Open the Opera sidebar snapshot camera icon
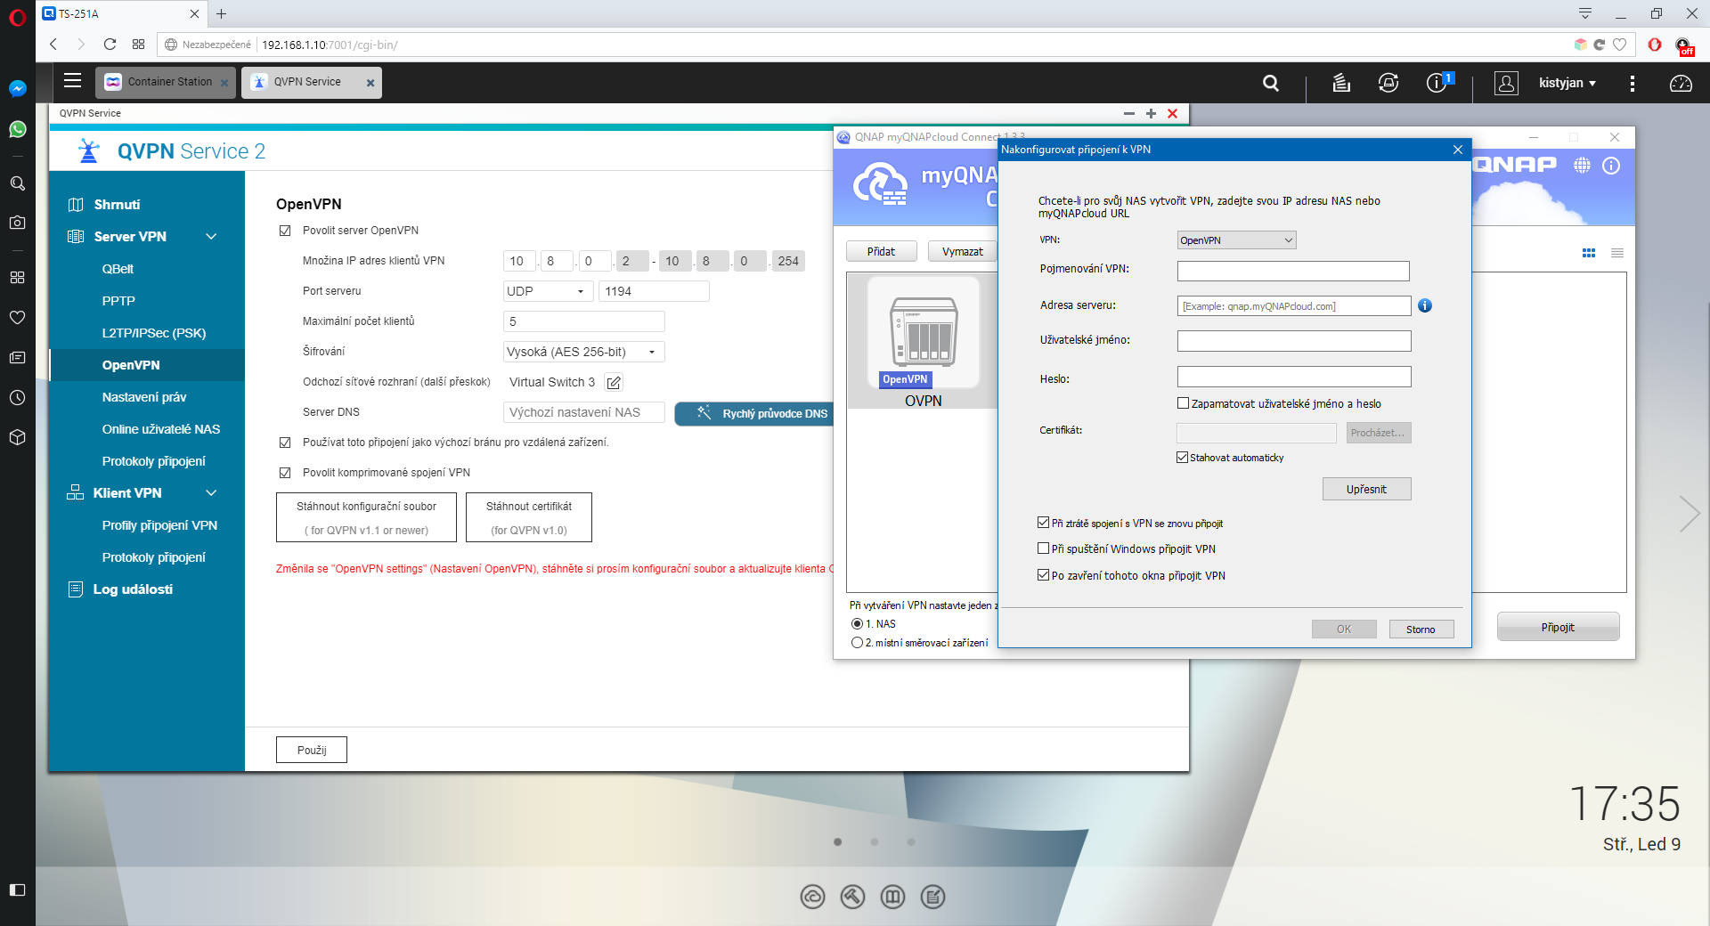This screenshot has width=1710, height=926. click(x=18, y=223)
